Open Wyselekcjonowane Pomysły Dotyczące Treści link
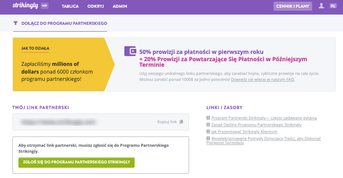This screenshot has width=343, height=178. click(x=264, y=140)
